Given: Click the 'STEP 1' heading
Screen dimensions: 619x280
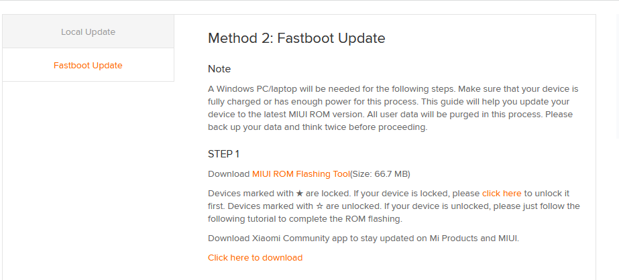Looking at the screenshot, I should (223, 154).
